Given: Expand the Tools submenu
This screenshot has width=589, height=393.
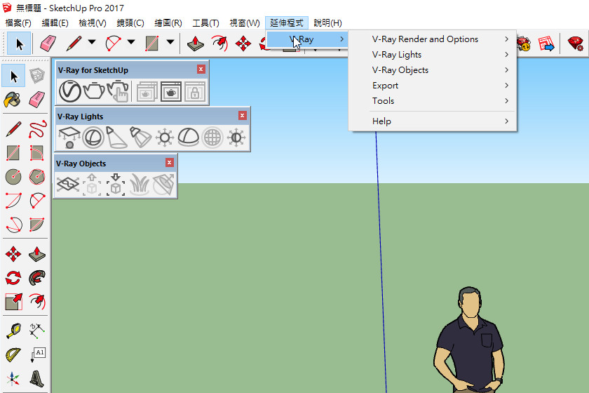Looking at the screenshot, I should tap(433, 101).
